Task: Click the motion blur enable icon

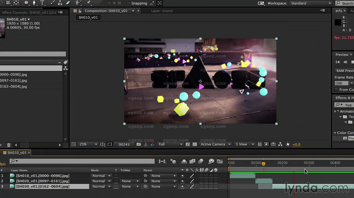Action: click(201, 161)
